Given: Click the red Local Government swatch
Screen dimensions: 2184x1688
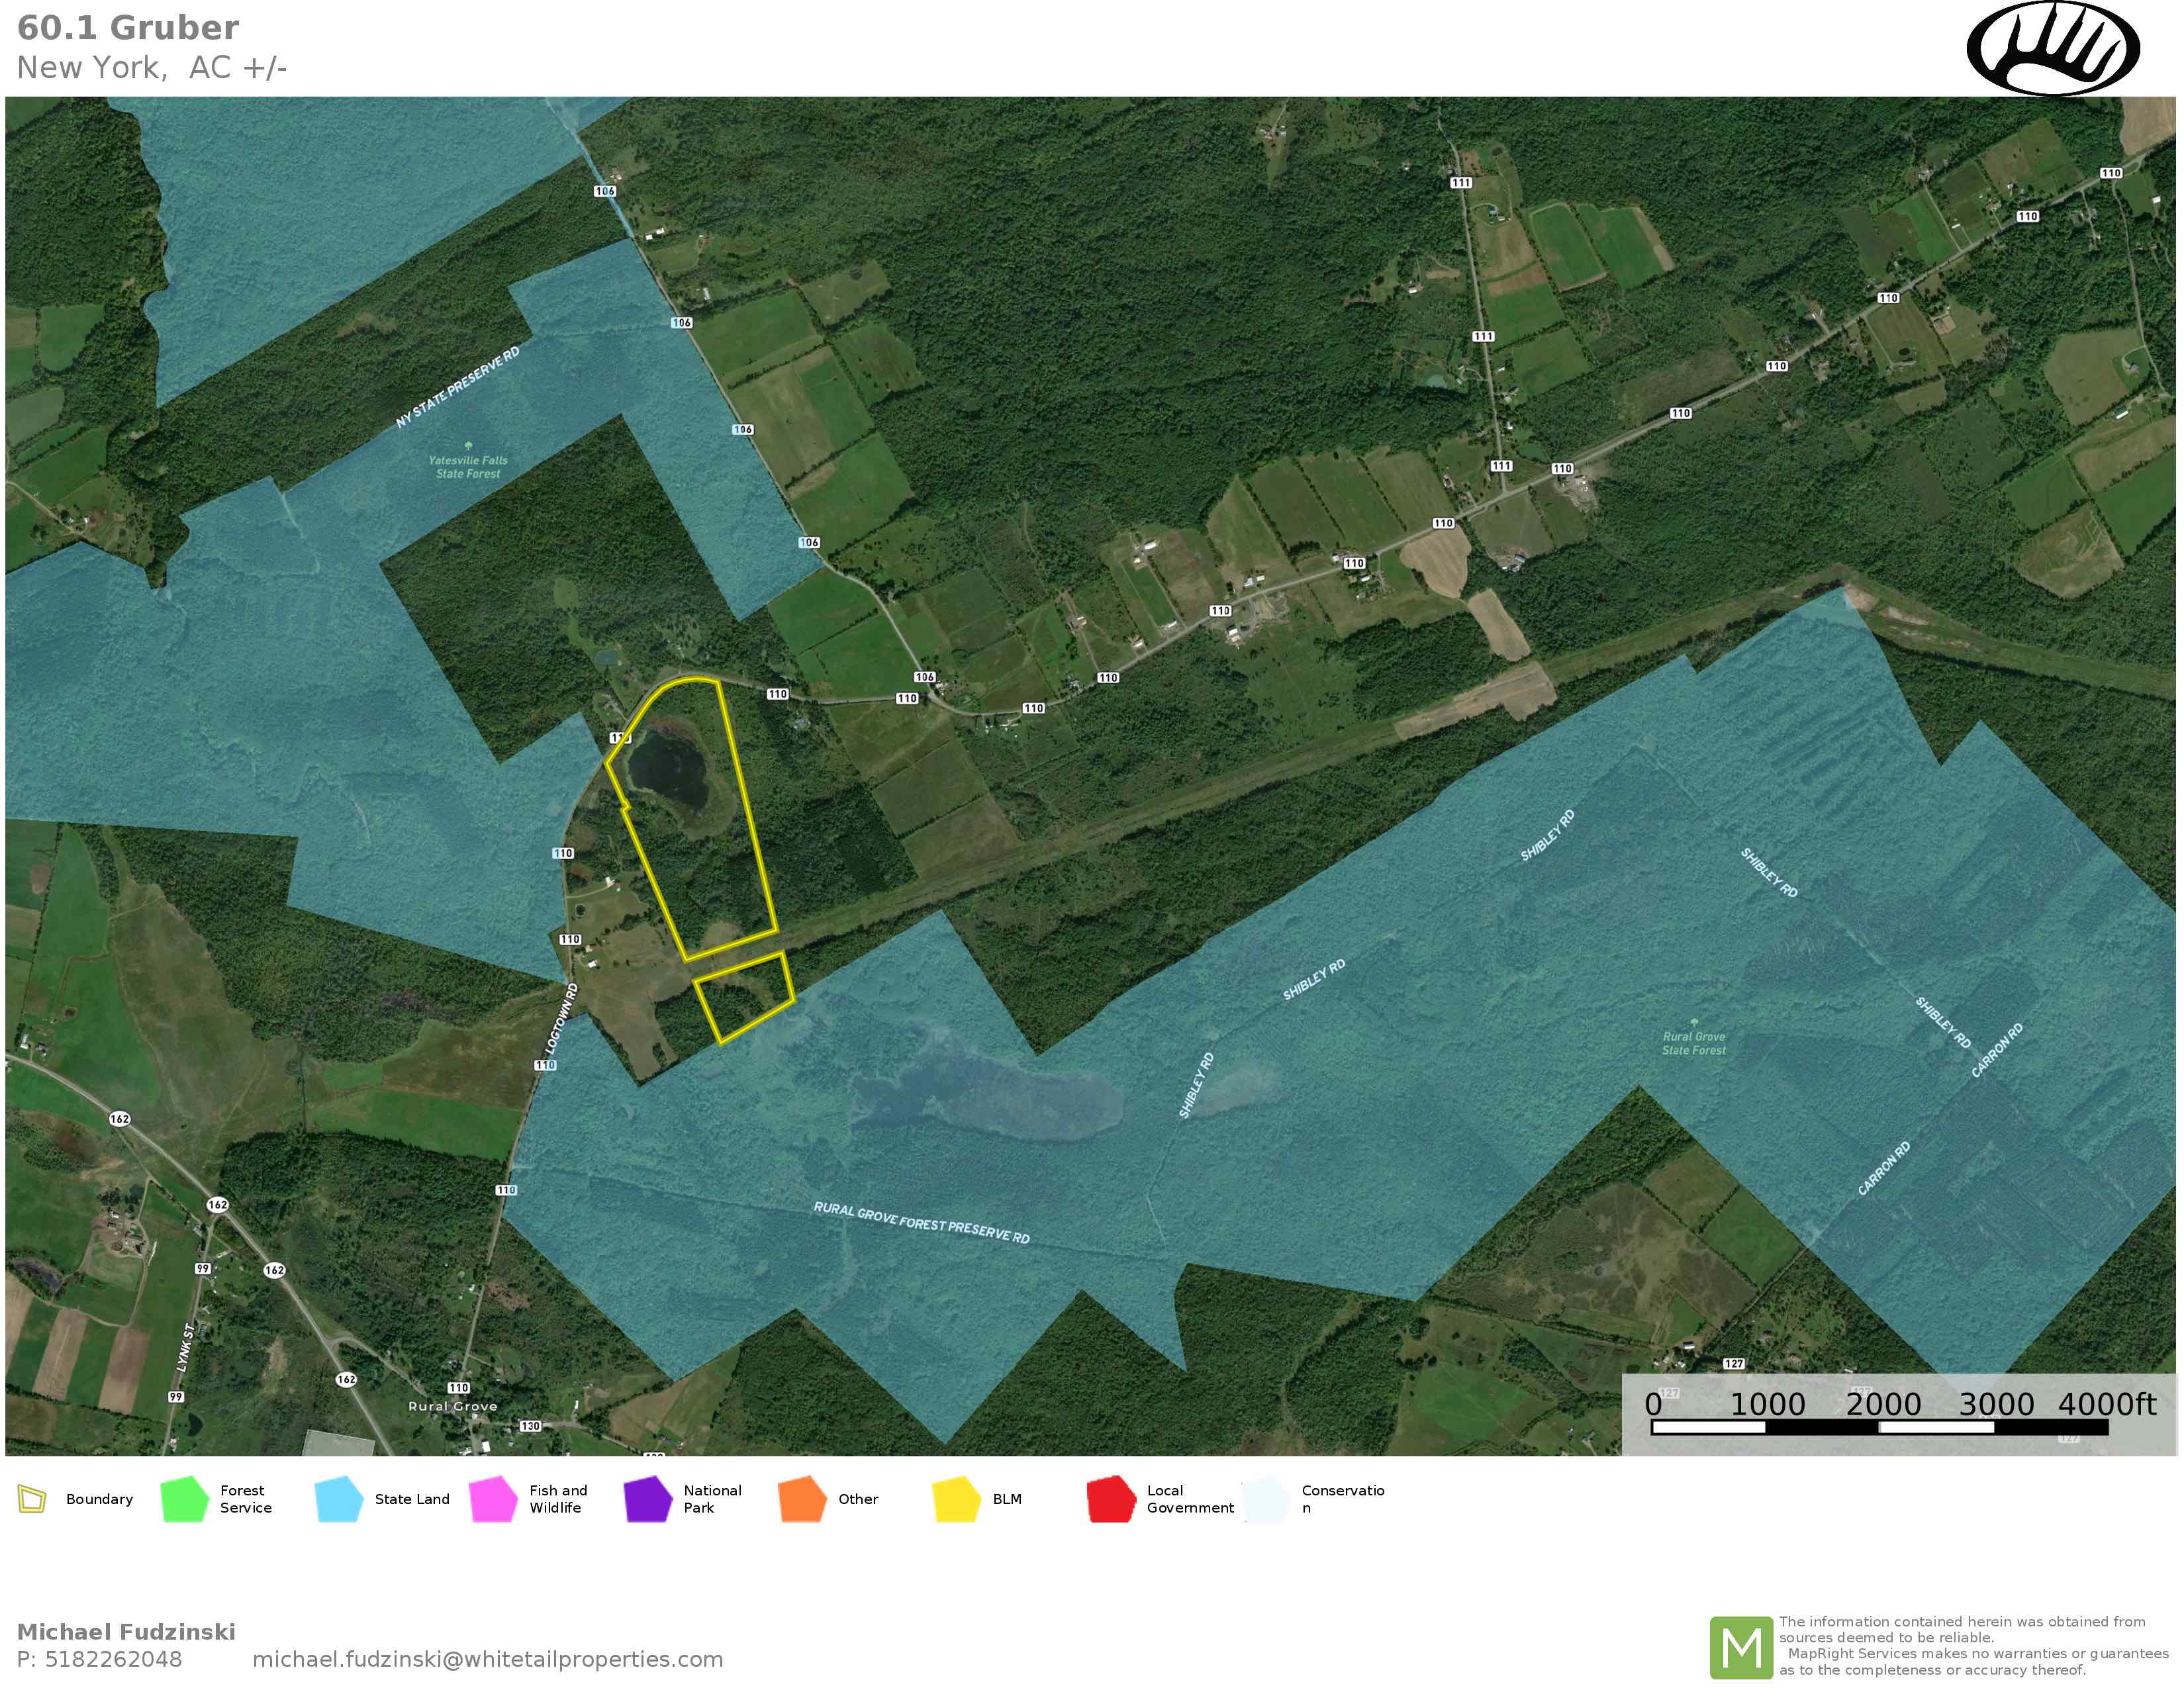Looking at the screenshot, I should [1111, 1499].
